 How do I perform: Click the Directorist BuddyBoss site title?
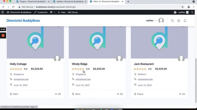tap(23, 20)
